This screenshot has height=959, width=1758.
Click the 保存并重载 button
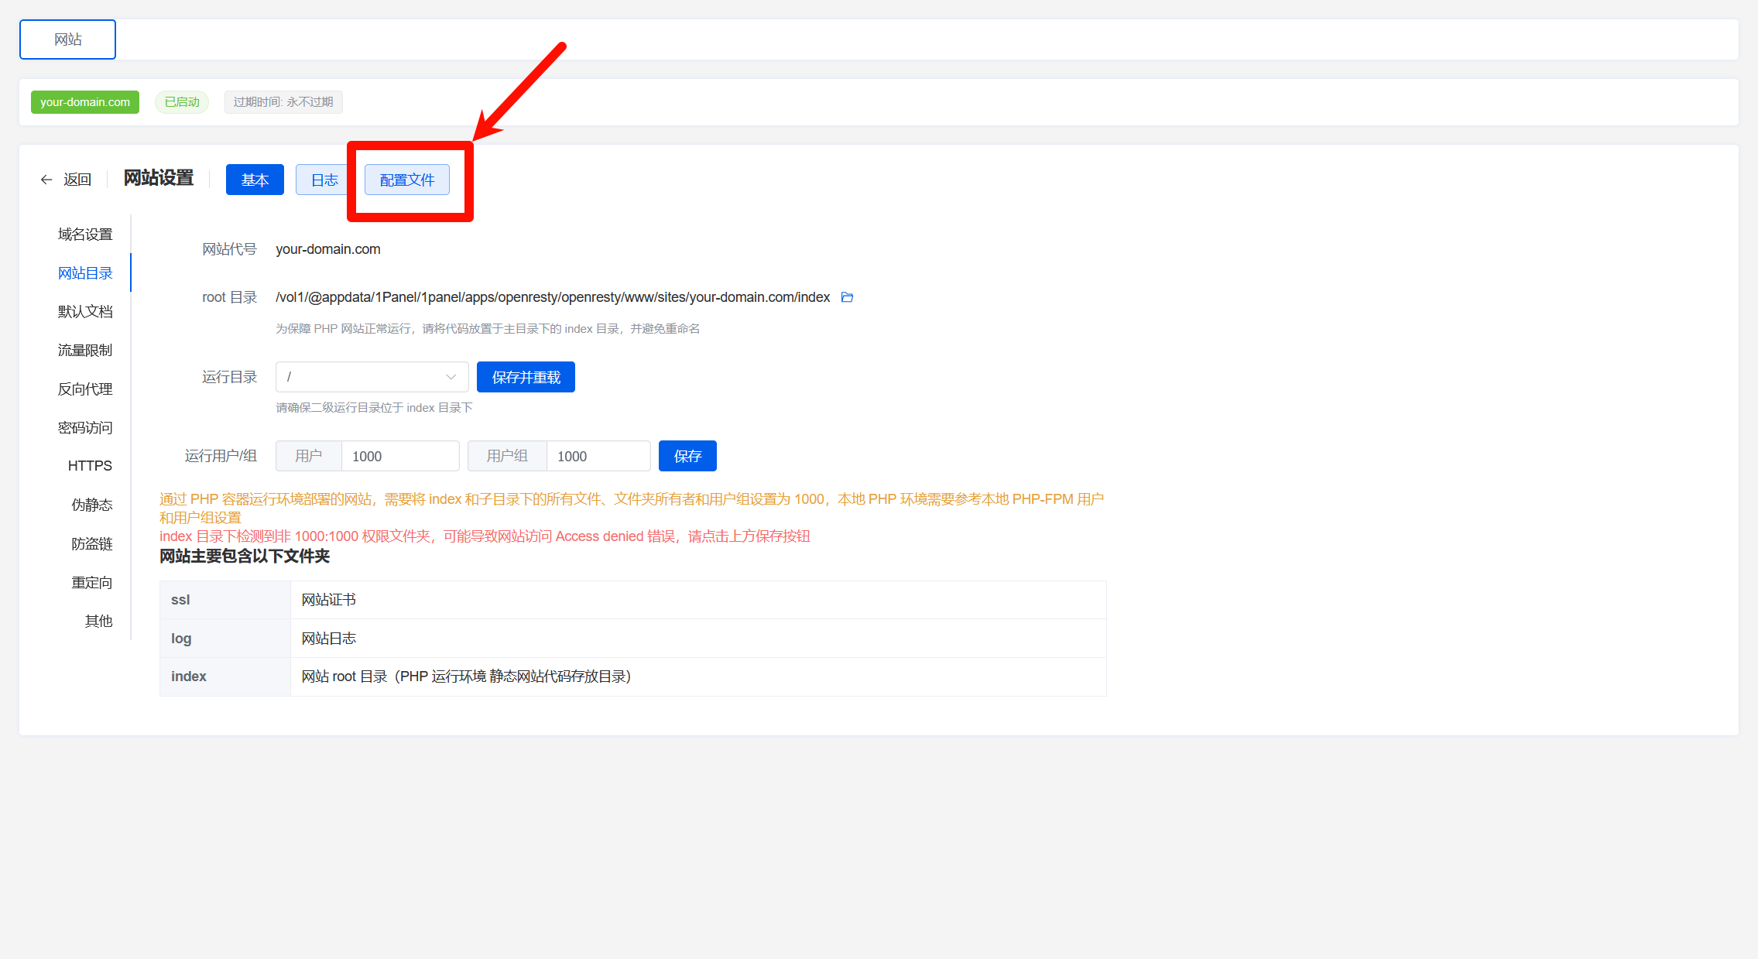click(526, 377)
